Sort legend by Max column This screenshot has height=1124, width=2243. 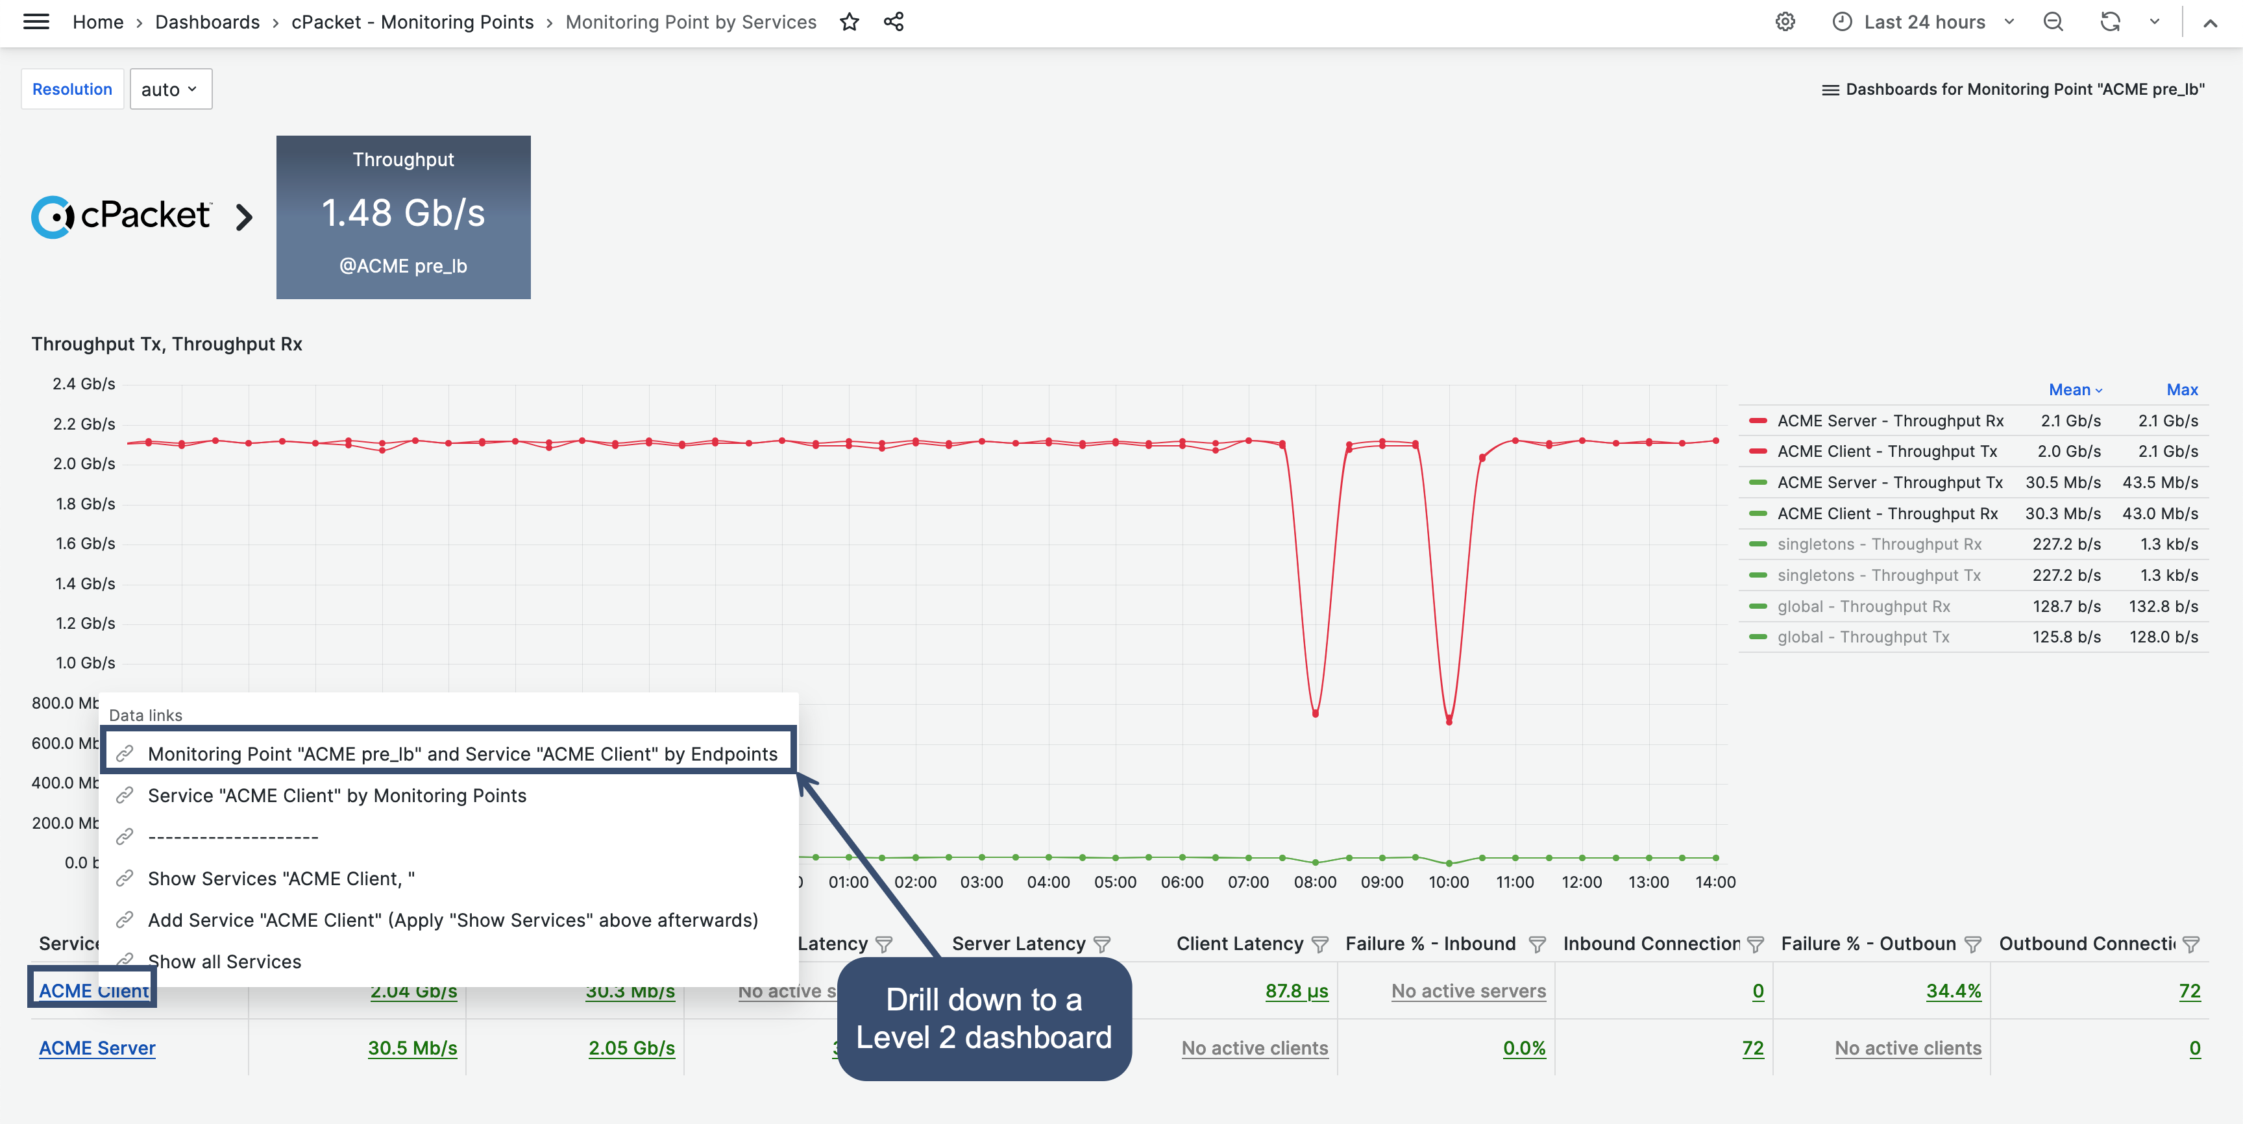coord(2181,389)
